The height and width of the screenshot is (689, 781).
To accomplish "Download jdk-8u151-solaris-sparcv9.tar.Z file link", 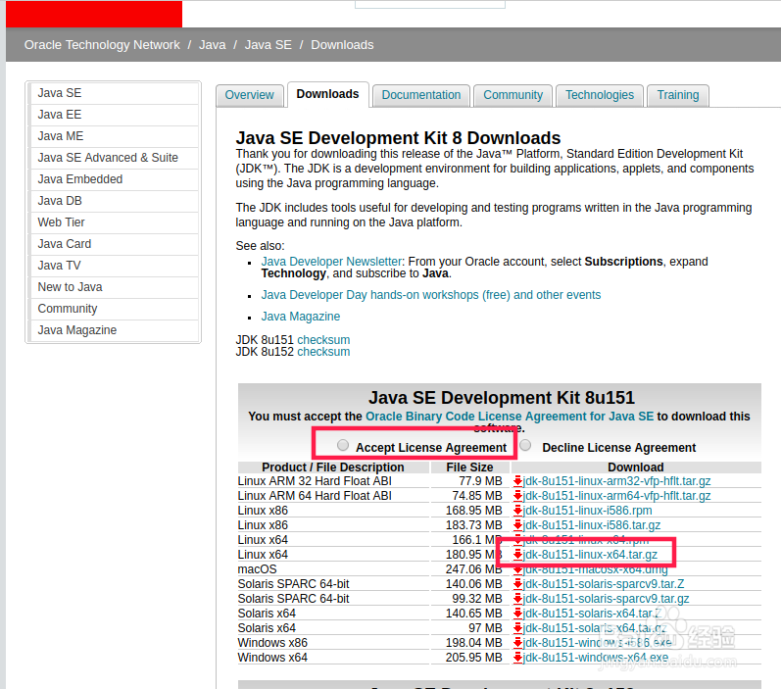I will click(x=604, y=584).
